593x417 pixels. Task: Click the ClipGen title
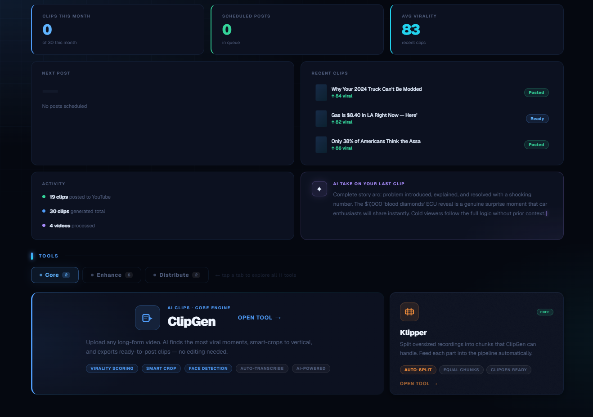pos(192,321)
